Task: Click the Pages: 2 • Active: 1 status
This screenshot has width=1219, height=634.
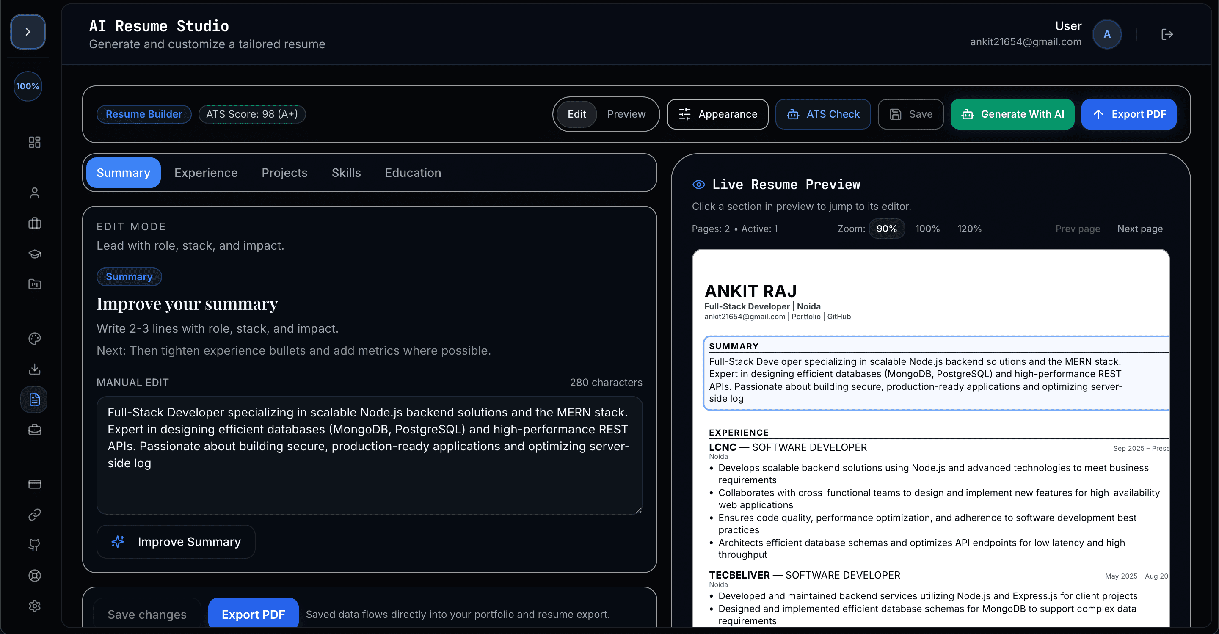Action: (x=735, y=229)
